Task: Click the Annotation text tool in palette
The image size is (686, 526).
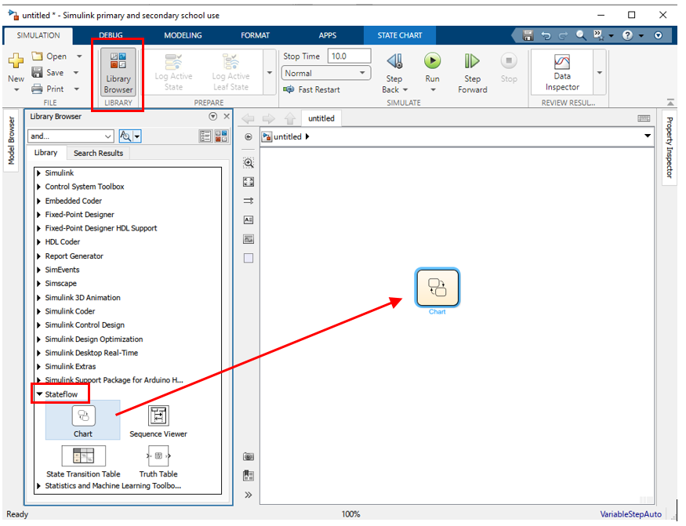Action: [249, 219]
